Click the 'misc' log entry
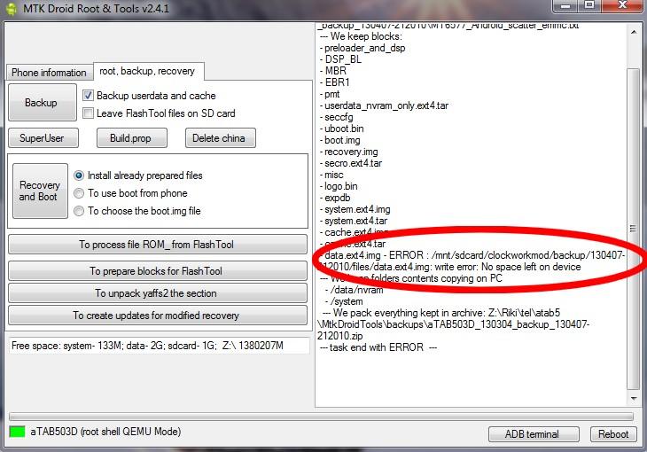 (x=334, y=175)
